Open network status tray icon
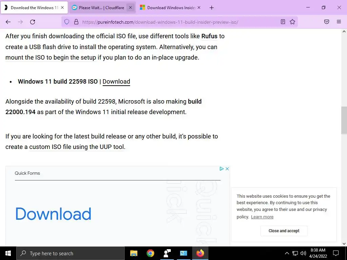Image resolution: width=347 pixels, height=260 pixels. [x=295, y=253]
